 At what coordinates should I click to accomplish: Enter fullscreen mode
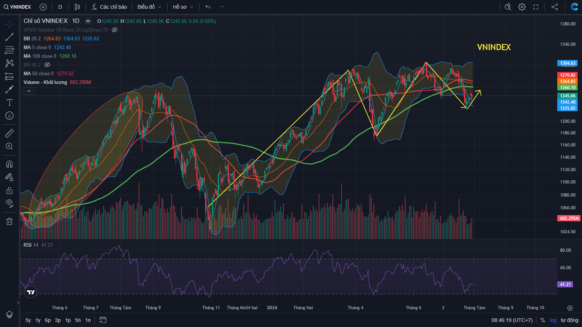[536, 7]
